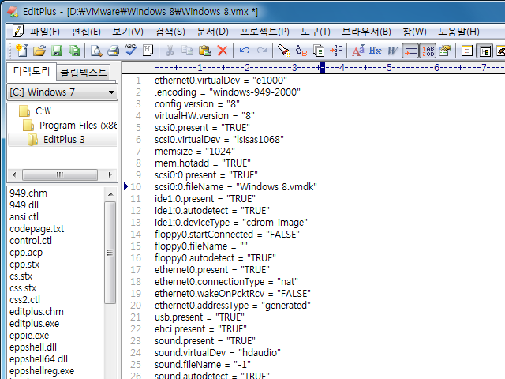The height and width of the screenshot is (379, 505).
Task: Select 949.chm in file list
Action: 28,193
